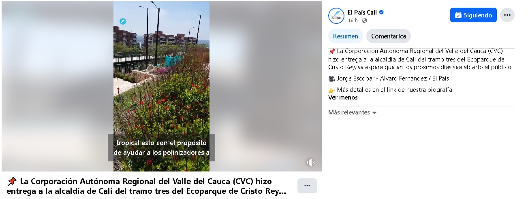528x199 pixels.
Task: Click the subtitle caption overlay on the video
Action: (161, 148)
